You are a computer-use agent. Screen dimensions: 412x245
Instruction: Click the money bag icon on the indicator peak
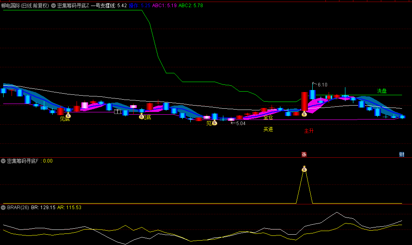click(304, 169)
